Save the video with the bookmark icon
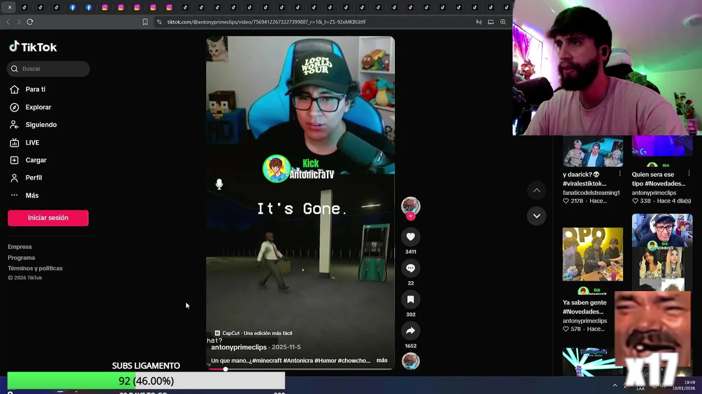The width and height of the screenshot is (702, 394). pos(410,299)
